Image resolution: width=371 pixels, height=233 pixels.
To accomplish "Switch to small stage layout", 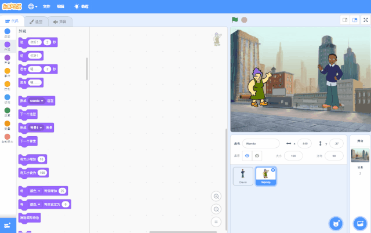I will [345, 20].
